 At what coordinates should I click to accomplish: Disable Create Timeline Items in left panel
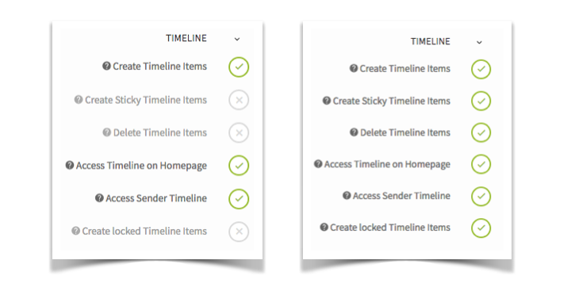(x=239, y=67)
